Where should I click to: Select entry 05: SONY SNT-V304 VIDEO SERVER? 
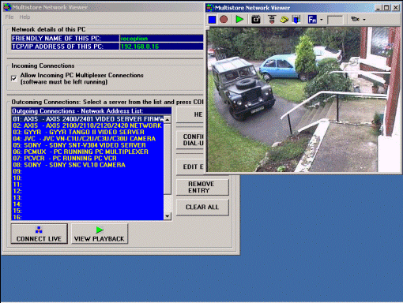point(88,145)
